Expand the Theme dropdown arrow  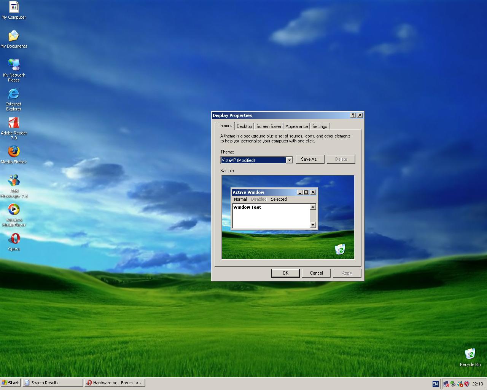289,160
